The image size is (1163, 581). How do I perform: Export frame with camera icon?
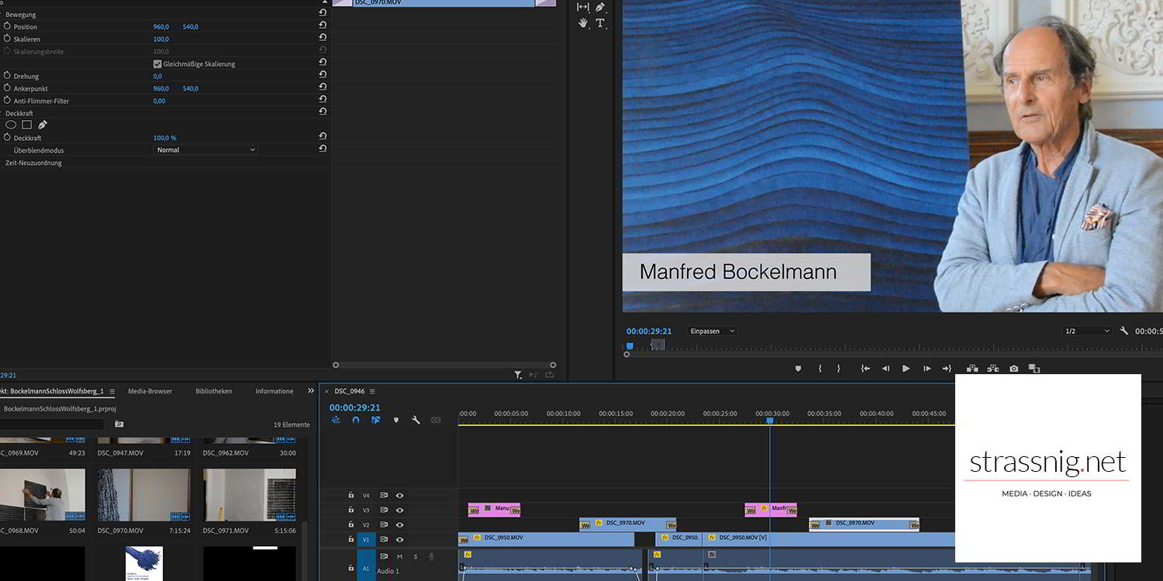1013,369
